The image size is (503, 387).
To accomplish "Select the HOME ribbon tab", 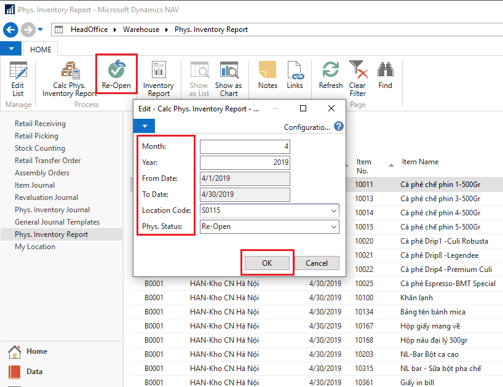I will tap(41, 49).
